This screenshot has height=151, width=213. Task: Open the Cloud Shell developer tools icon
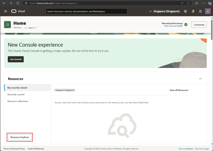[x=185, y=11]
